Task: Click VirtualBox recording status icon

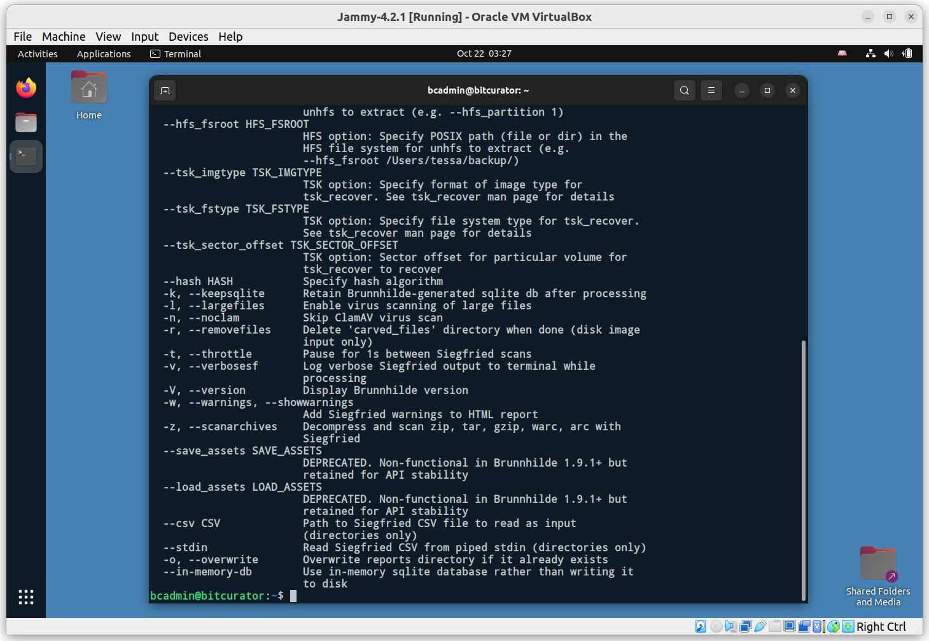Action: 804,626
